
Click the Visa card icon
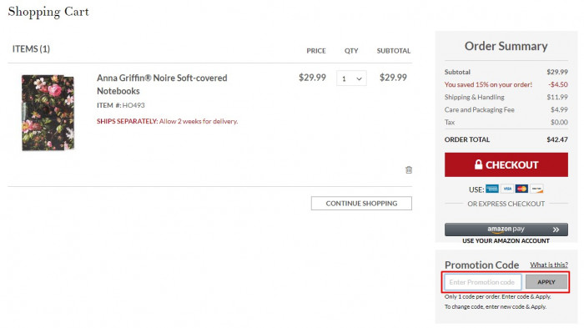[507, 189]
